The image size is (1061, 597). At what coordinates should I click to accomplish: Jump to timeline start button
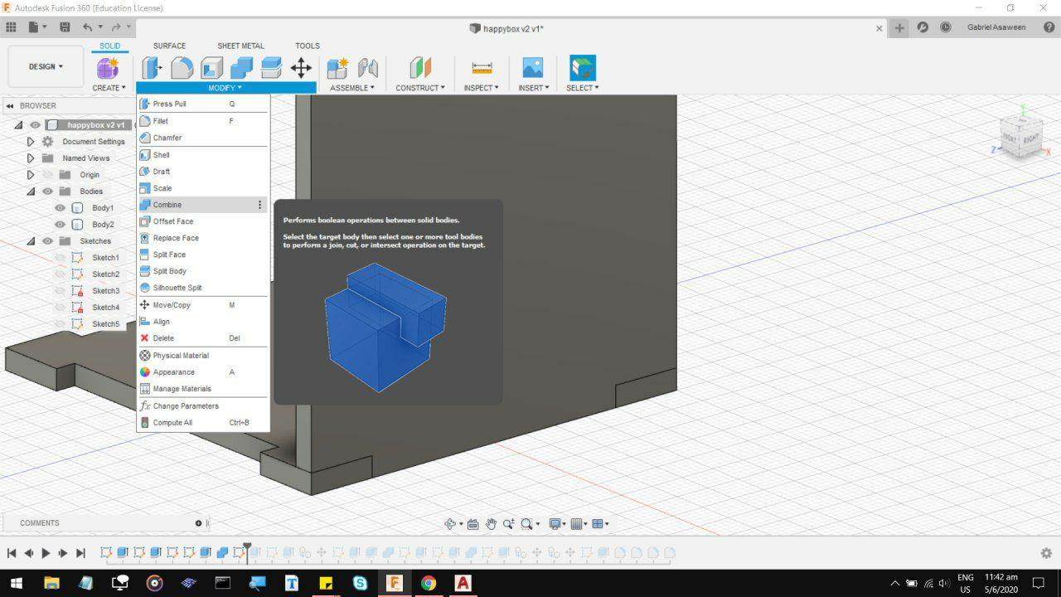coord(12,553)
